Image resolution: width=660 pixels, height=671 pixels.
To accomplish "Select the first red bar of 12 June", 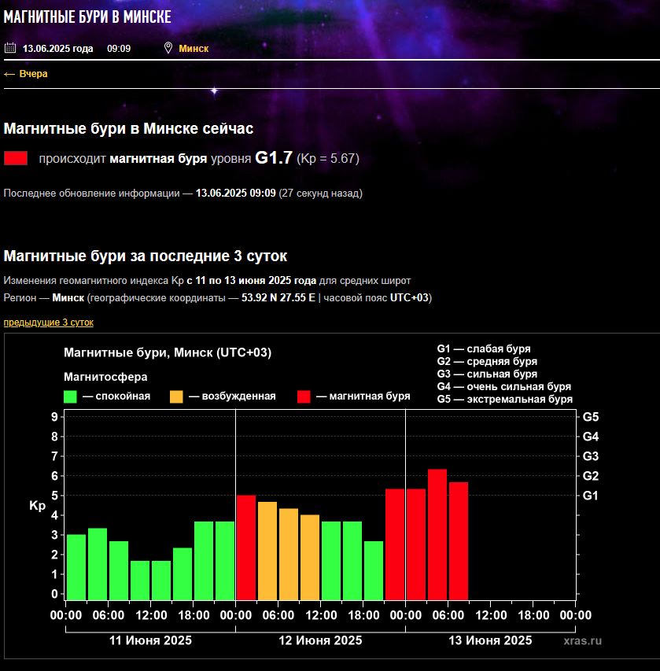I will coord(246,547).
